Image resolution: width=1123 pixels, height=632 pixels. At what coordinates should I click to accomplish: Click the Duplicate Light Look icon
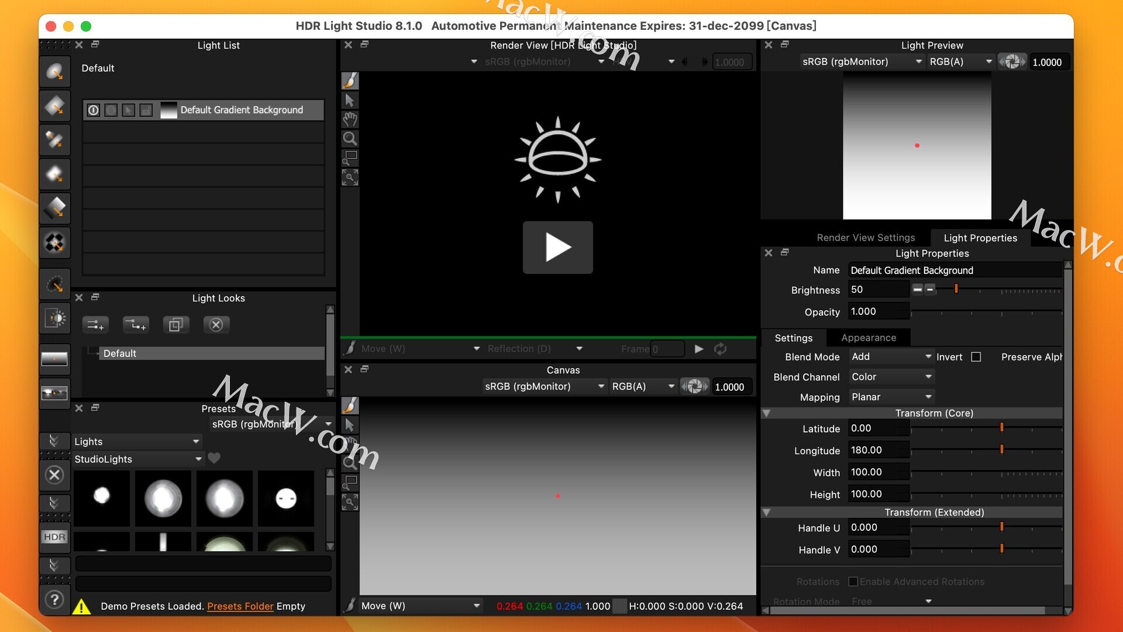[176, 324]
